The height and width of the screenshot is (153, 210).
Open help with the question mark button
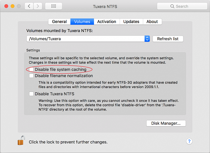[x=189, y=141]
